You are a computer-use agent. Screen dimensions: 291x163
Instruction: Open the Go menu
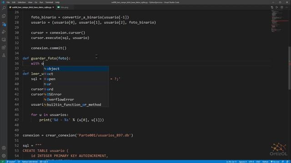[x=36, y=2]
